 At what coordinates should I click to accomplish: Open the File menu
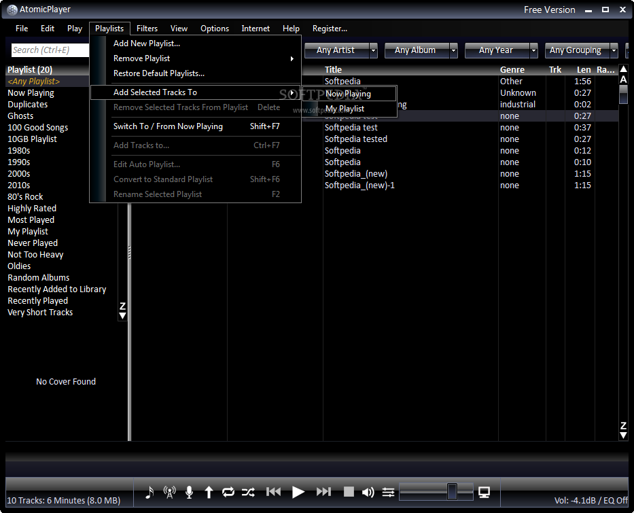click(22, 29)
